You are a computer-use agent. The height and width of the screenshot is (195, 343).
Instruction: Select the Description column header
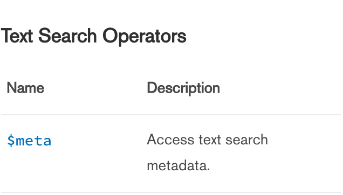[x=183, y=88]
